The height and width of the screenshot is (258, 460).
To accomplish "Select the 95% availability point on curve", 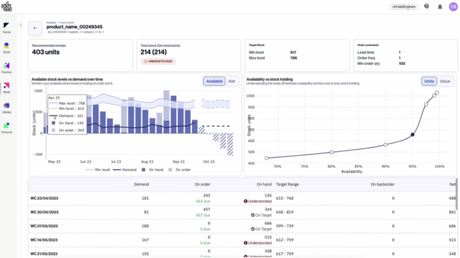I will 412,135.
